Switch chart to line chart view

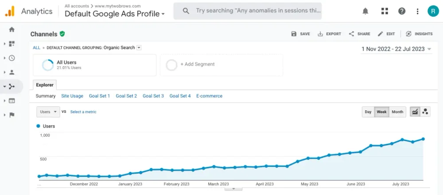[x=415, y=112]
